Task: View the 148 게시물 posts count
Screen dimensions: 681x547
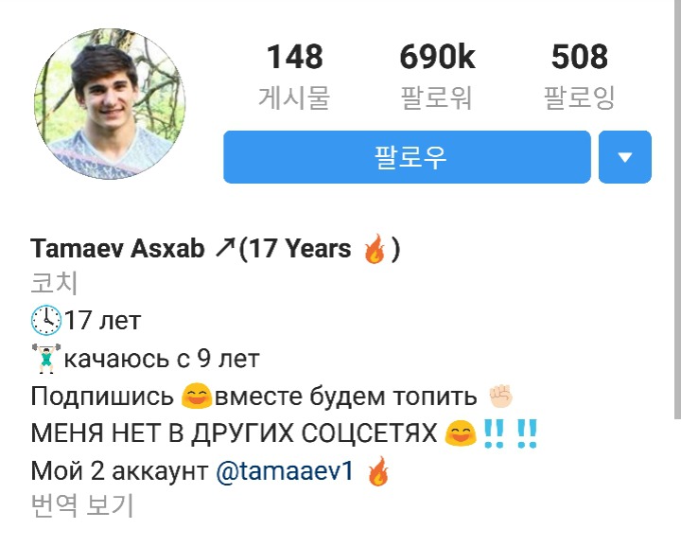Action: pos(294,75)
